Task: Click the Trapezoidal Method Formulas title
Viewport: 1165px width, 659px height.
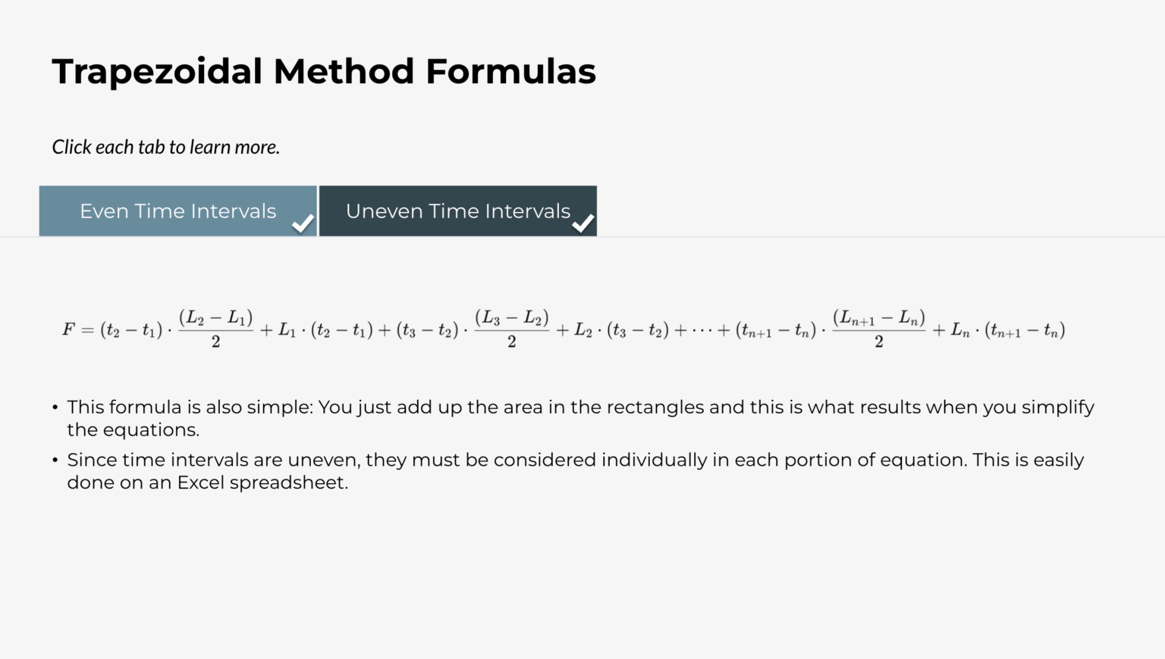Action: [323, 70]
